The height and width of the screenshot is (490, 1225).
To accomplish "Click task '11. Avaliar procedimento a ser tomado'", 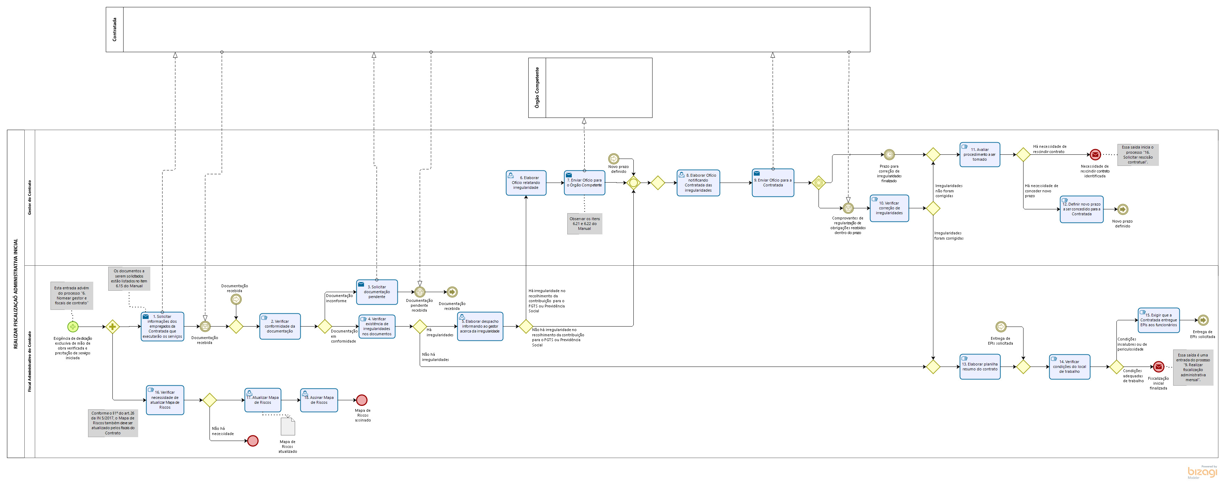I will pos(979,154).
